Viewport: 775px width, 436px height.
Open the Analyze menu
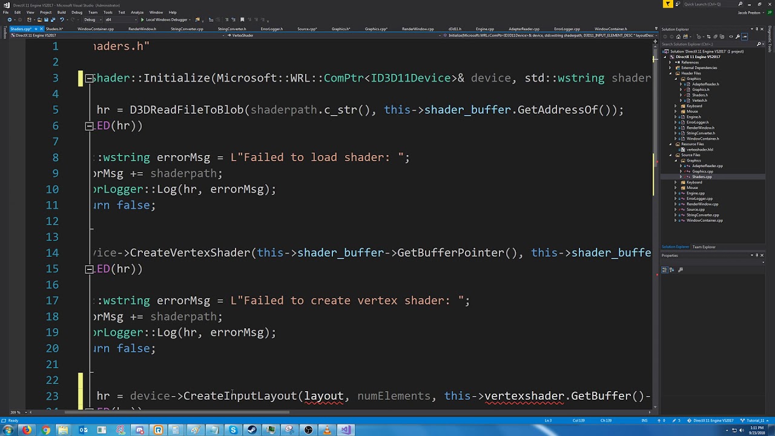tap(137, 12)
